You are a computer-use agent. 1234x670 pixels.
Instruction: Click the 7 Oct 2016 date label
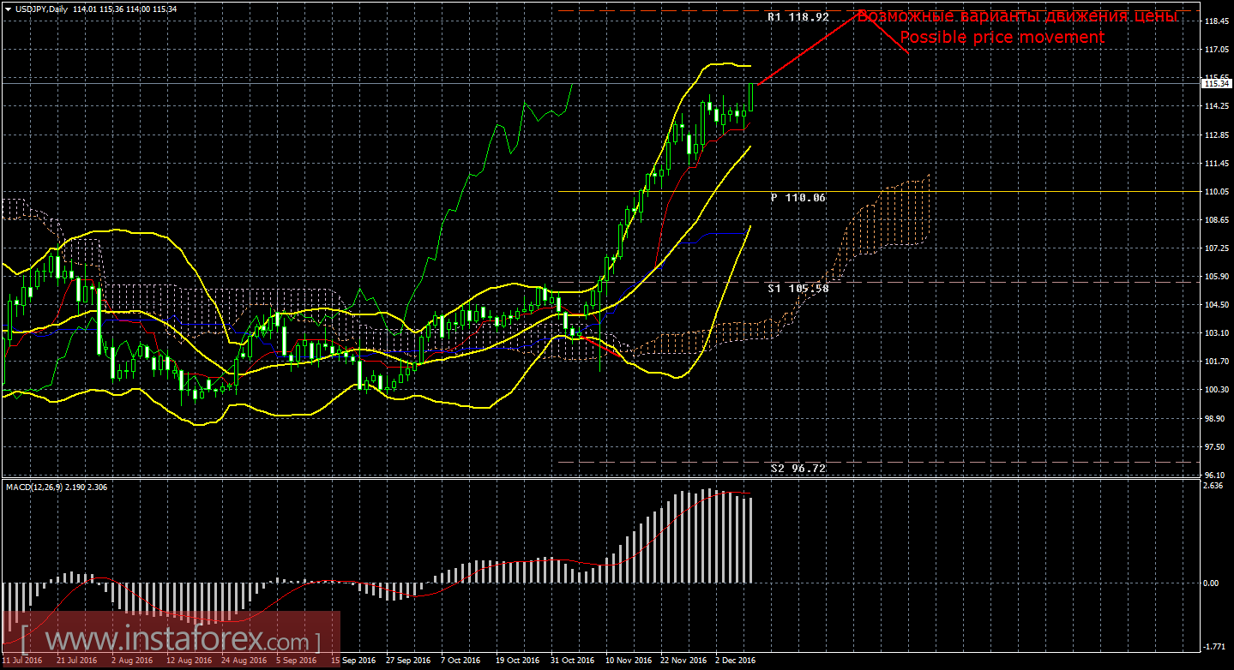point(460,661)
